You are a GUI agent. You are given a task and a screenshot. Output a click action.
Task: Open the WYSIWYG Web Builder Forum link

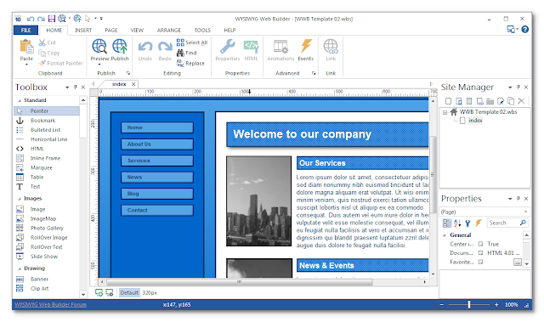51,304
